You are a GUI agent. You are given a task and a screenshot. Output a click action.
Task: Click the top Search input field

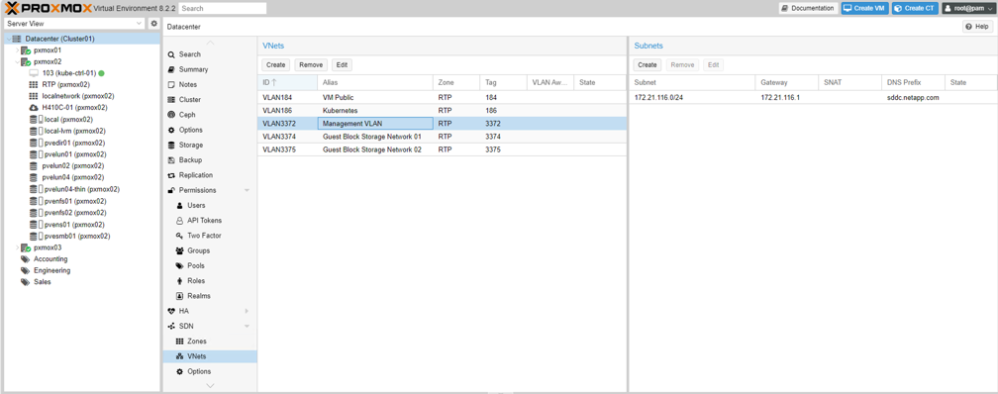click(x=222, y=9)
